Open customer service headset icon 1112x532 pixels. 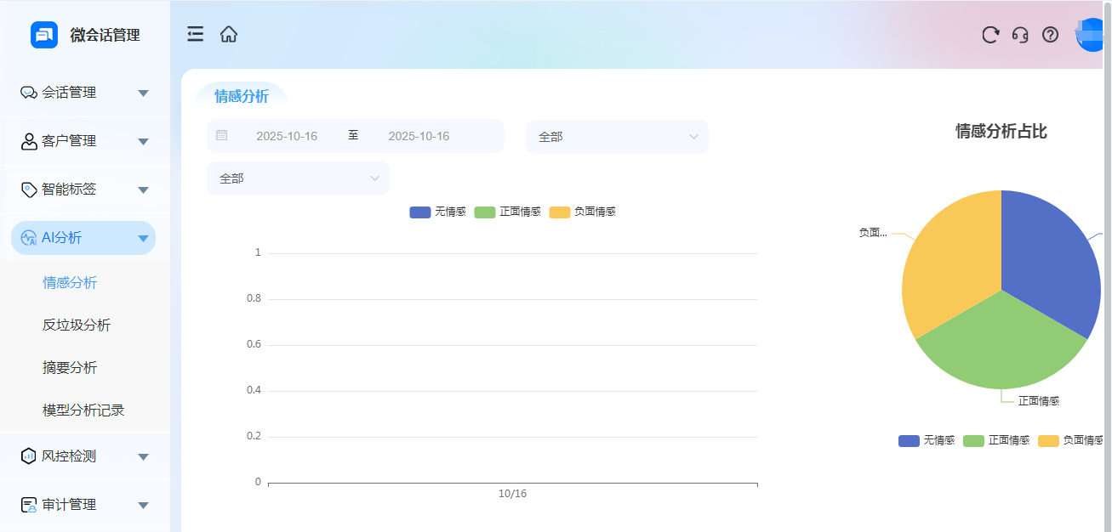1020,35
